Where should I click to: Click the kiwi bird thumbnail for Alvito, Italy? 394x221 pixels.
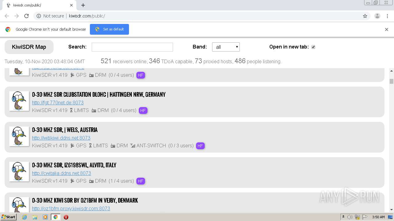[19, 172]
